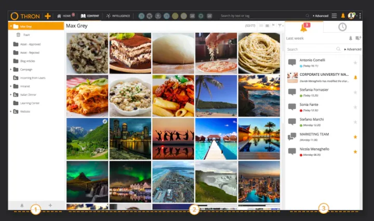Open the tiramisu cake thumbnail
The image size is (374, 221).
pyautogui.click(x=130, y=53)
